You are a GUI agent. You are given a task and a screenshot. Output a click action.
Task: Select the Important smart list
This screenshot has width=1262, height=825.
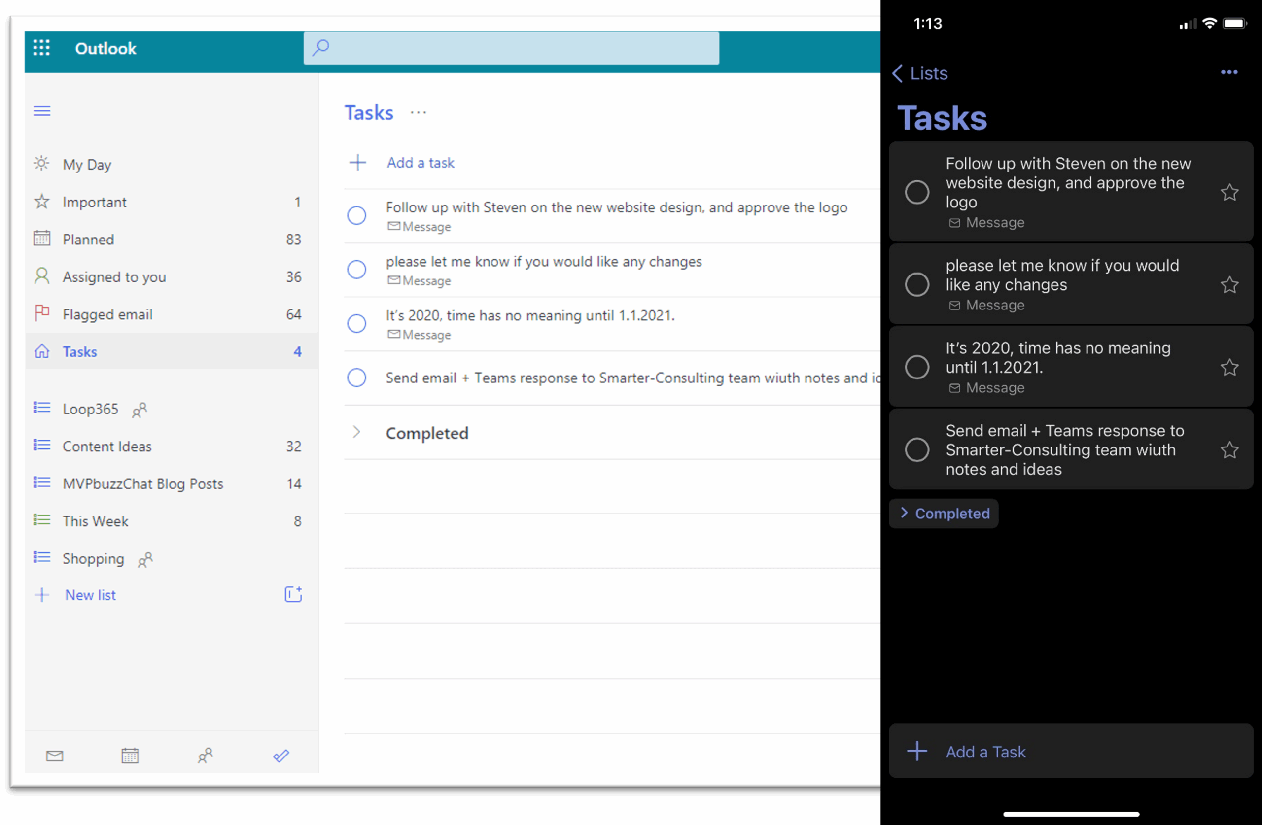coord(94,202)
